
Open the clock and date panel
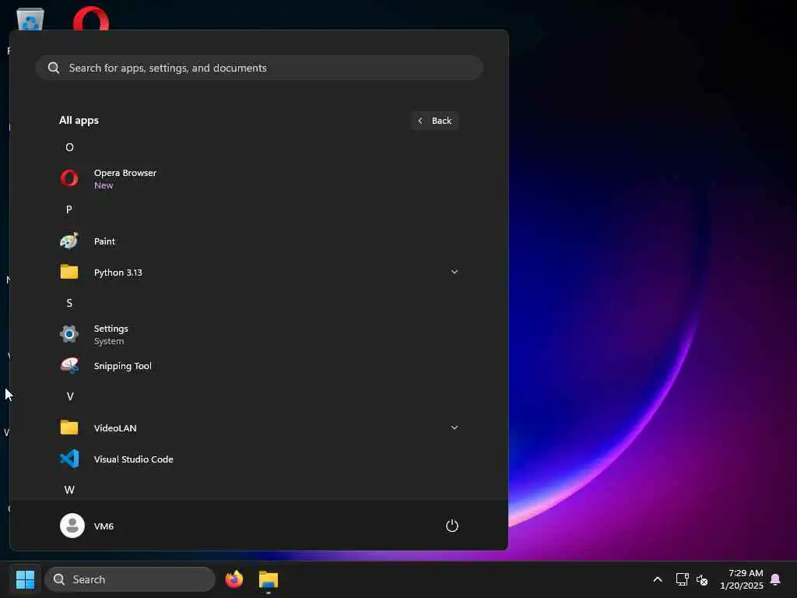[742, 579]
